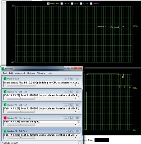
Task: Minimize the Worker #3 child window
Action: pyautogui.click(x=66, y=118)
